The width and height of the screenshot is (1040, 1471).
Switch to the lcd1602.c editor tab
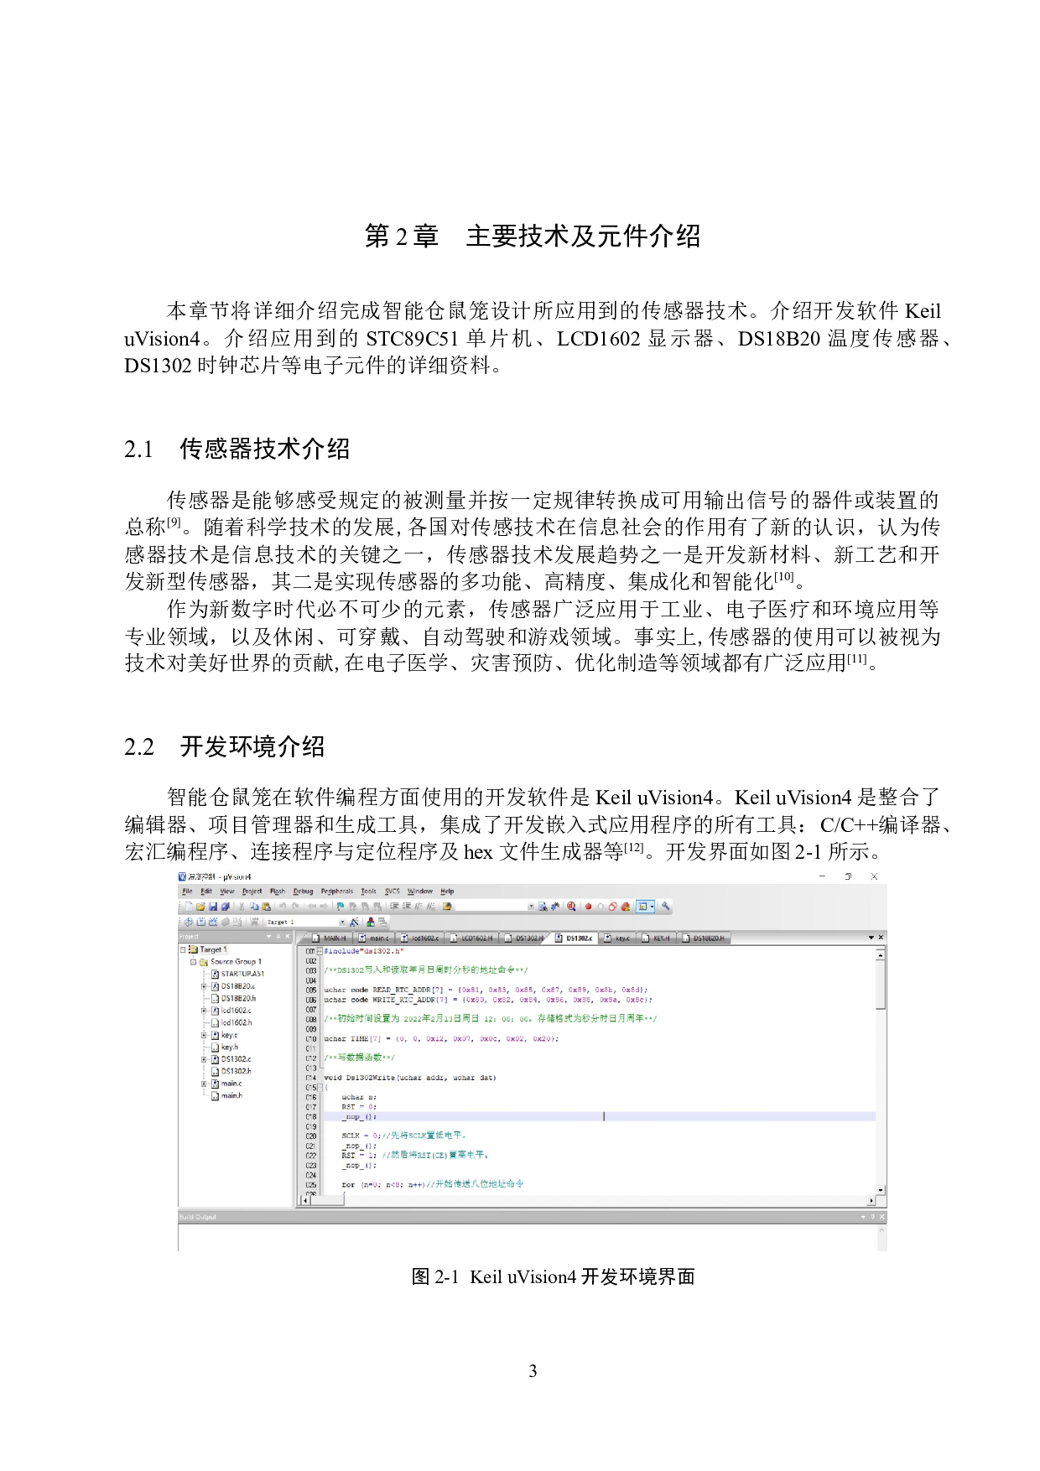click(x=424, y=938)
